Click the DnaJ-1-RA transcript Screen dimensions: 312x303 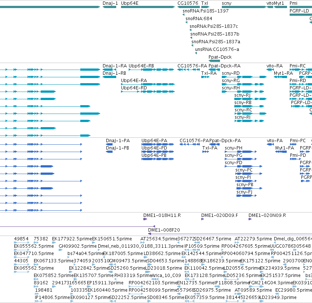coord(110,70)
